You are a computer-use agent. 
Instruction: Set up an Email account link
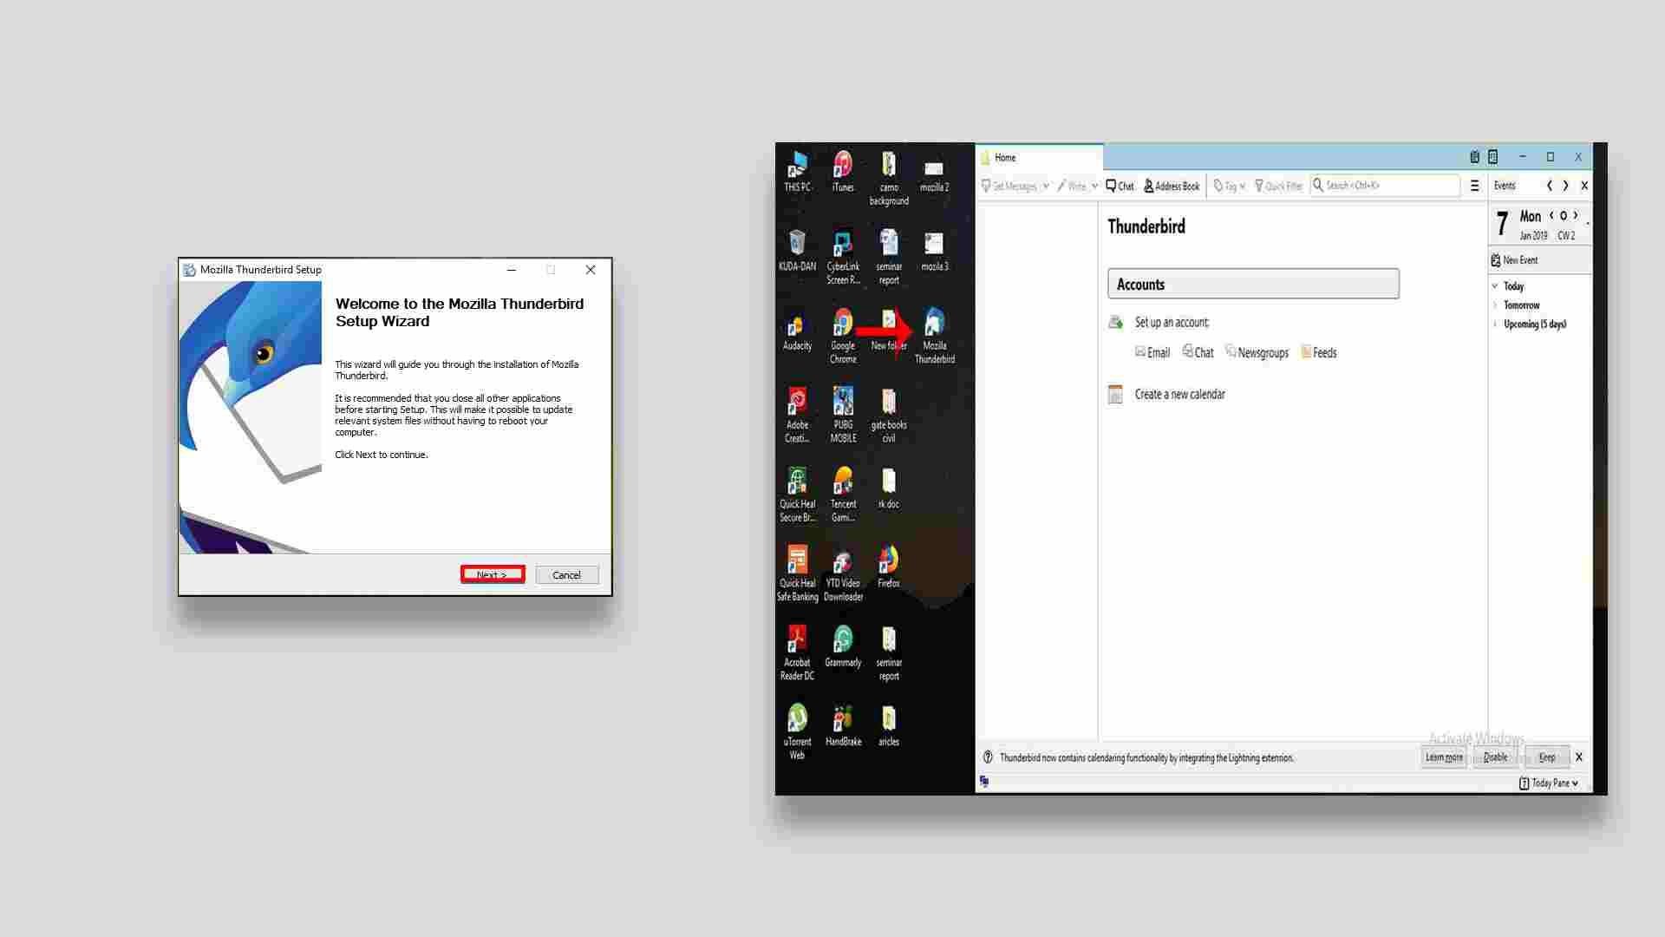pyautogui.click(x=1152, y=352)
